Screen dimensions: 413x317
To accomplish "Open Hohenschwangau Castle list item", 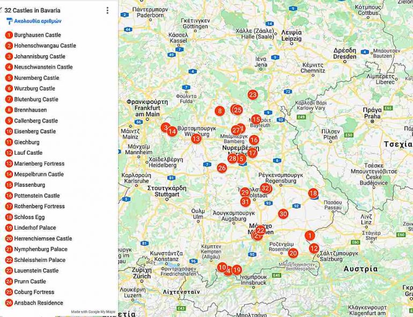I will (45, 46).
